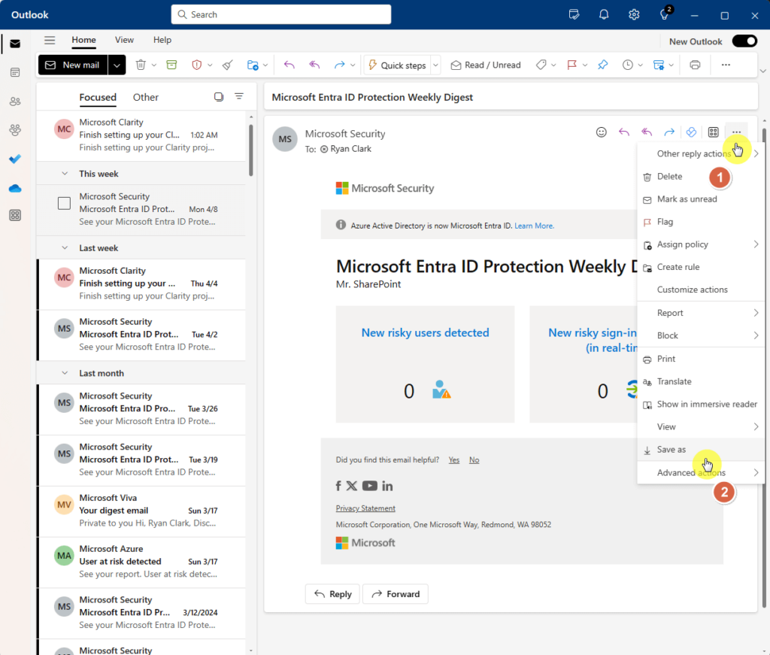Choose Show in immersive reader
Screen dimensions: 770x655
(x=701, y=404)
